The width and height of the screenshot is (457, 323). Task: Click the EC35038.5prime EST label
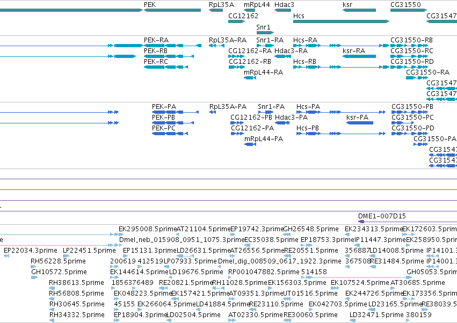point(271,240)
